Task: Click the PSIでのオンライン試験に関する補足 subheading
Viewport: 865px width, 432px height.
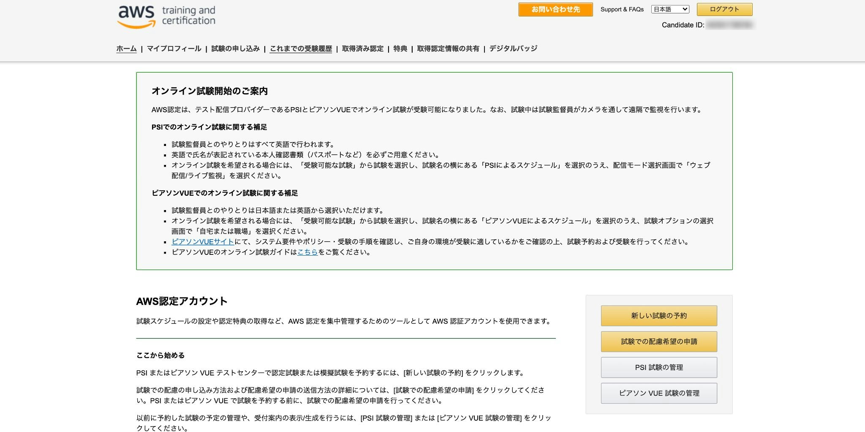Action: 209,127
